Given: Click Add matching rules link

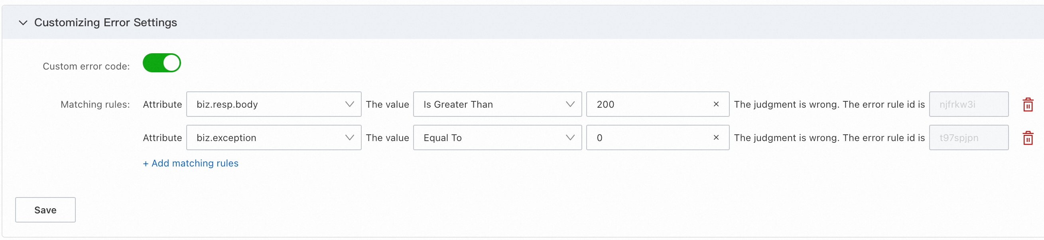Looking at the screenshot, I should [x=191, y=163].
